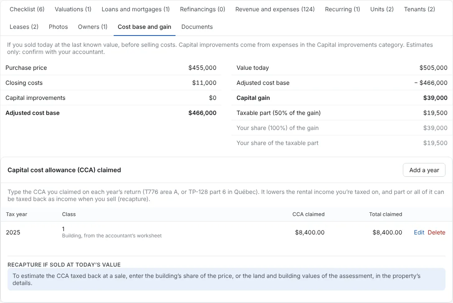View the Photos tab
The width and height of the screenshot is (453, 303).
[59, 27]
